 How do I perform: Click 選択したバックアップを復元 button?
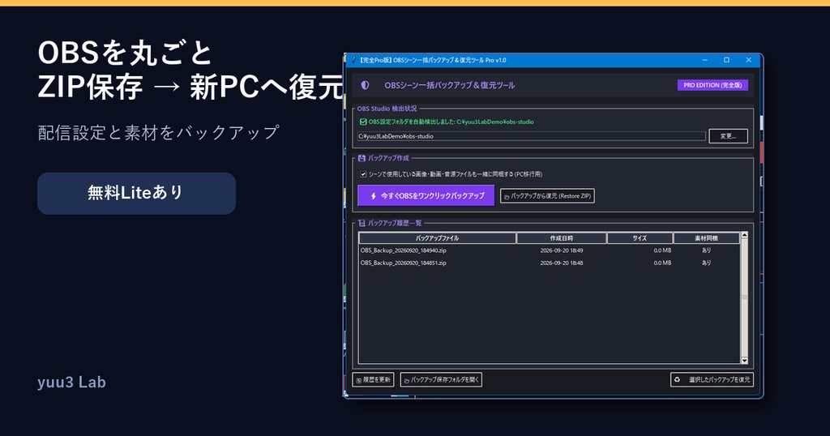coord(712,379)
